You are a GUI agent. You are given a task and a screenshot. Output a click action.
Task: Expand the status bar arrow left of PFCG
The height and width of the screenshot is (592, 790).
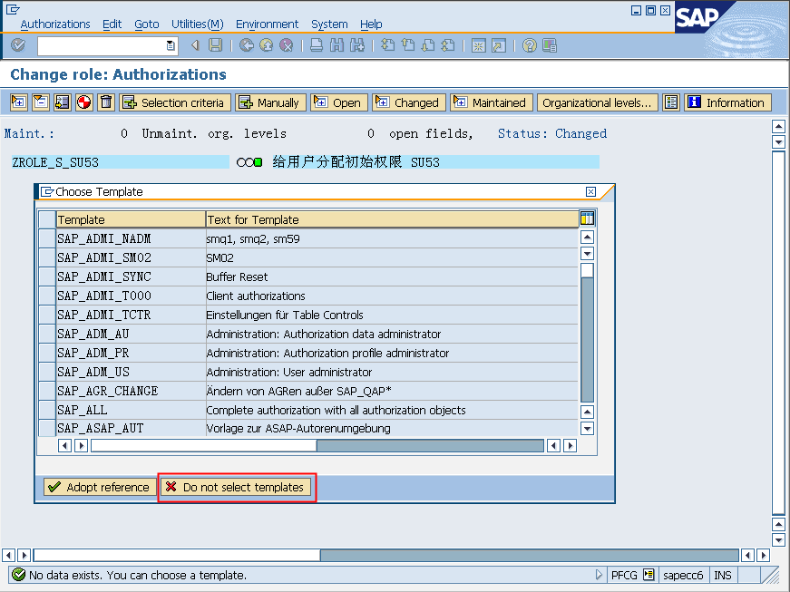click(x=599, y=575)
